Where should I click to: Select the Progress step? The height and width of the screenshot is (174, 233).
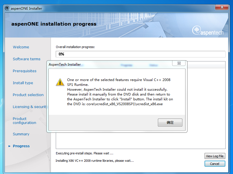tap(21, 146)
